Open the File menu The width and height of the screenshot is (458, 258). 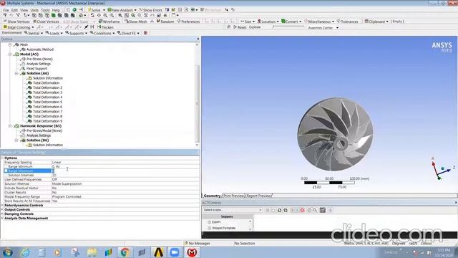(6, 10)
